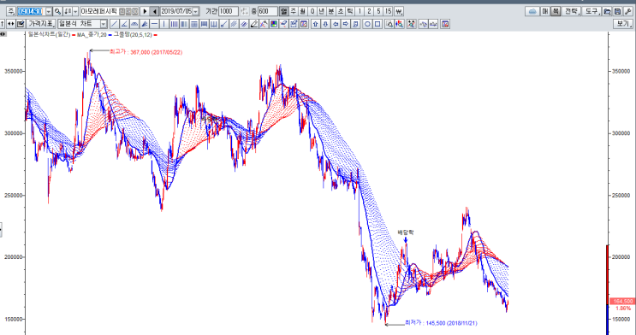This screenshot has height=335, width=636.
Task: Click the 총 600 input field
Action: 268,11
